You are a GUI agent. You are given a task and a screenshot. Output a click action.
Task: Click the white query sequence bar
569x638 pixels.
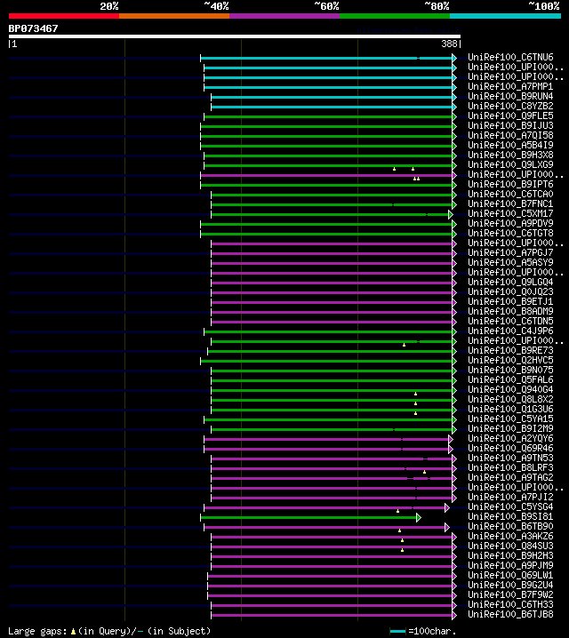pos(235,36)
